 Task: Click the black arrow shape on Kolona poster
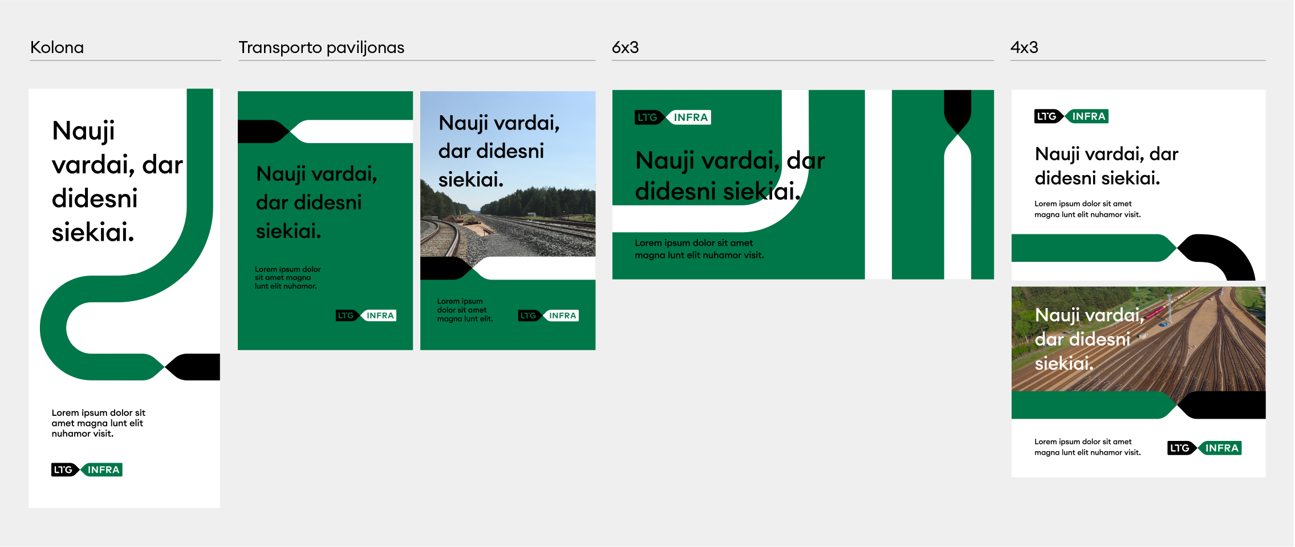point(194,367)
